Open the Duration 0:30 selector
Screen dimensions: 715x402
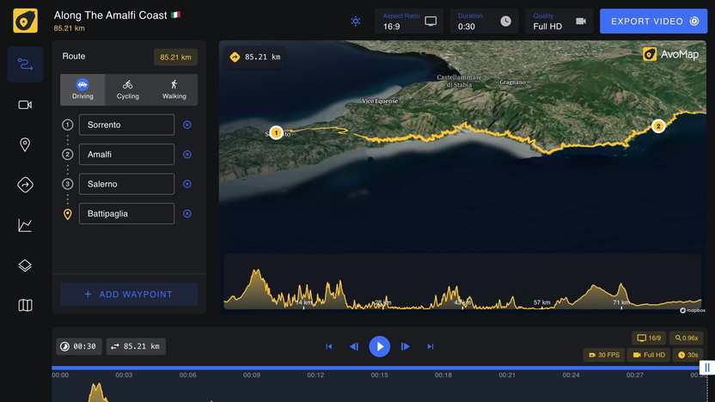(x=484, y=21)
